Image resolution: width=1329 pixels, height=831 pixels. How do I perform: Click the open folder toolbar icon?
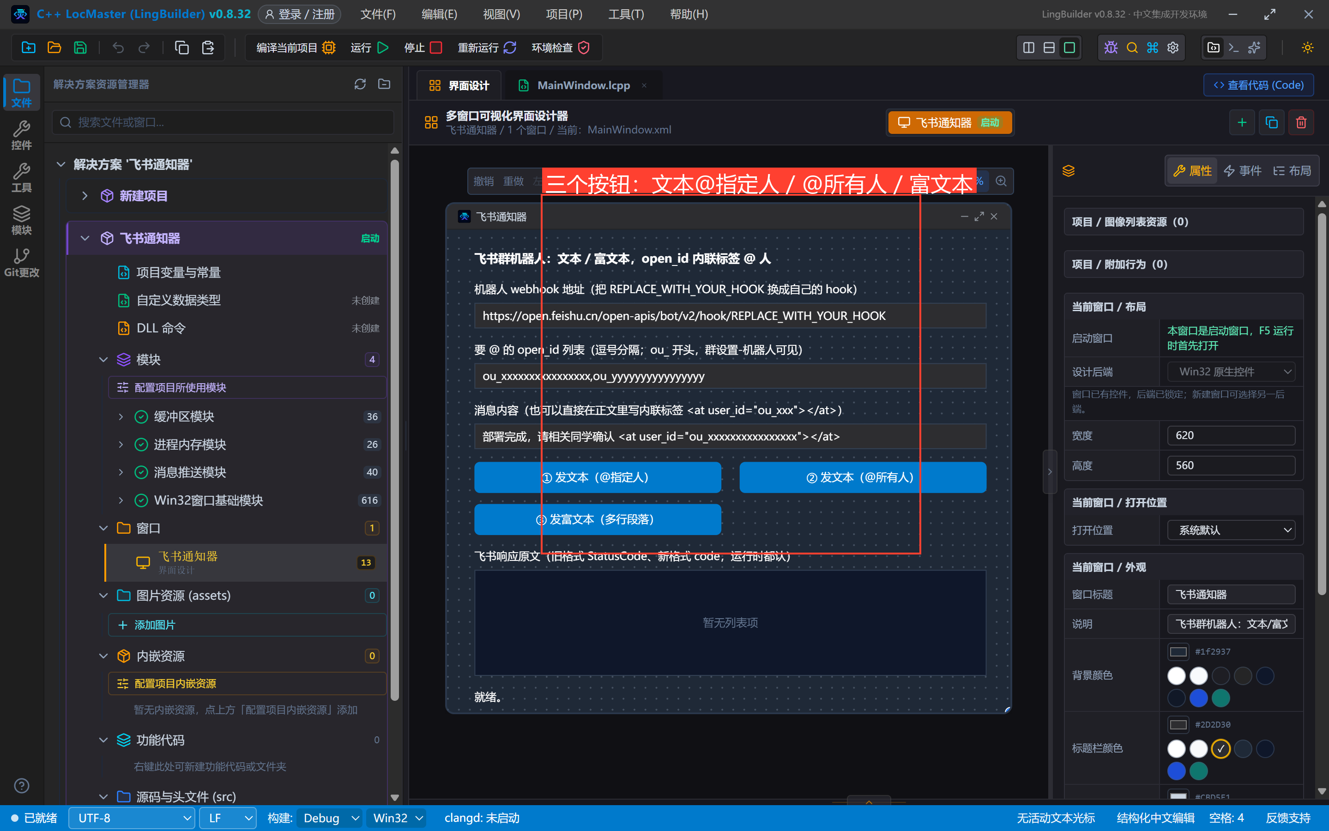[54, 48]
